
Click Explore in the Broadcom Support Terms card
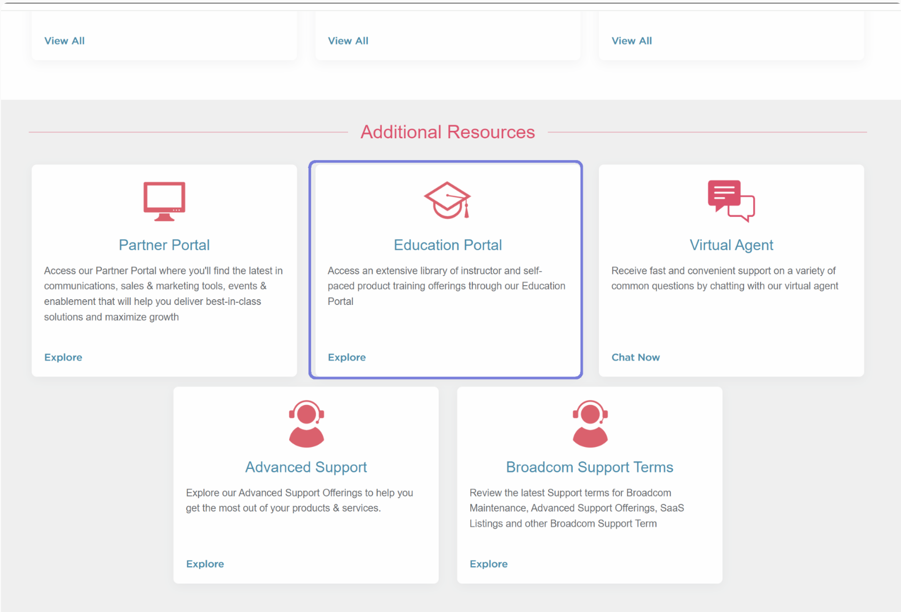[x=488, y=564]
